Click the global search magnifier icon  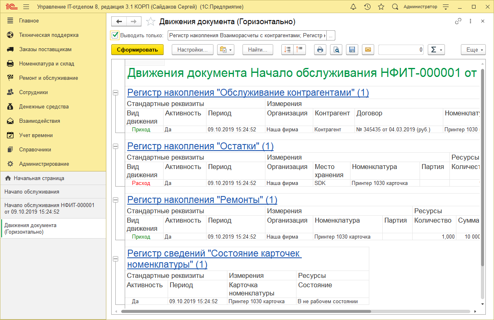[x=394, y=6]
